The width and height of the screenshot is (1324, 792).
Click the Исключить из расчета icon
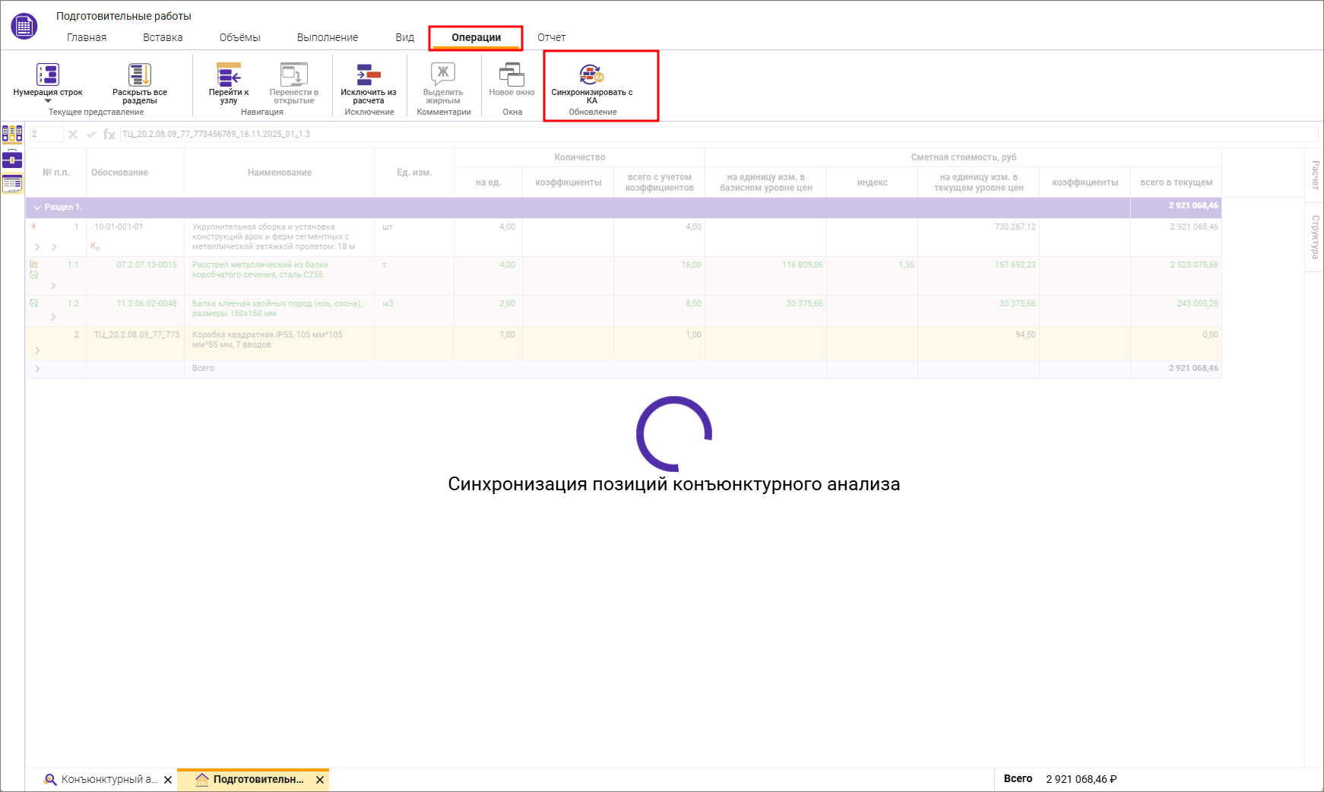pos(369,74)
